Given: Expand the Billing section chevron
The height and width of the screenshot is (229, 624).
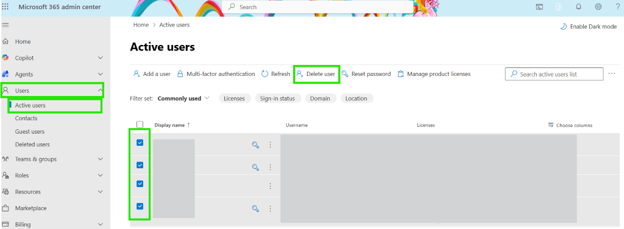Looking at the screenshot, I should 101,225.
